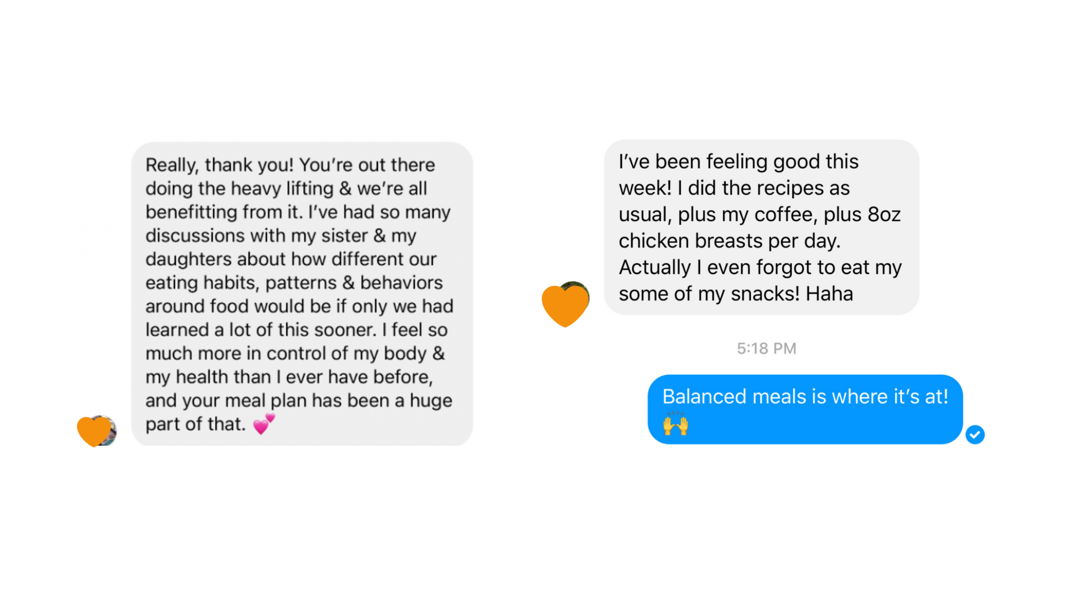The height and width of the screenshot is (601, 1069).
Task: Click the pink two-hearts emoji
Action: click(x=264, y=424)
